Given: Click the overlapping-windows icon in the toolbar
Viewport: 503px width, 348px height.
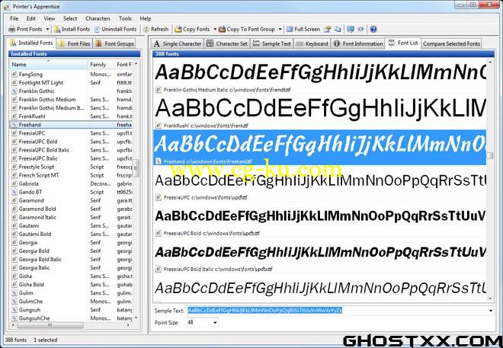Looking at the screenshot, I should (338, 30).
